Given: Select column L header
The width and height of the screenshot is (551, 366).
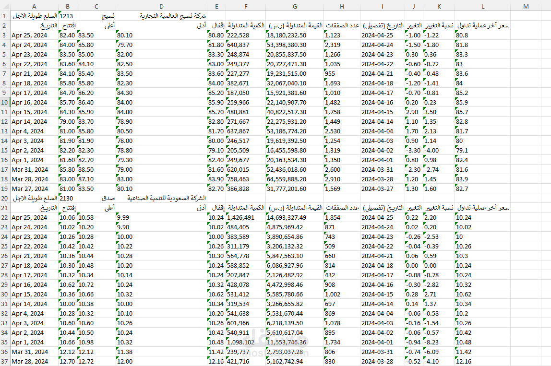Looking at the screenshot, I should [x=482, y=6].
